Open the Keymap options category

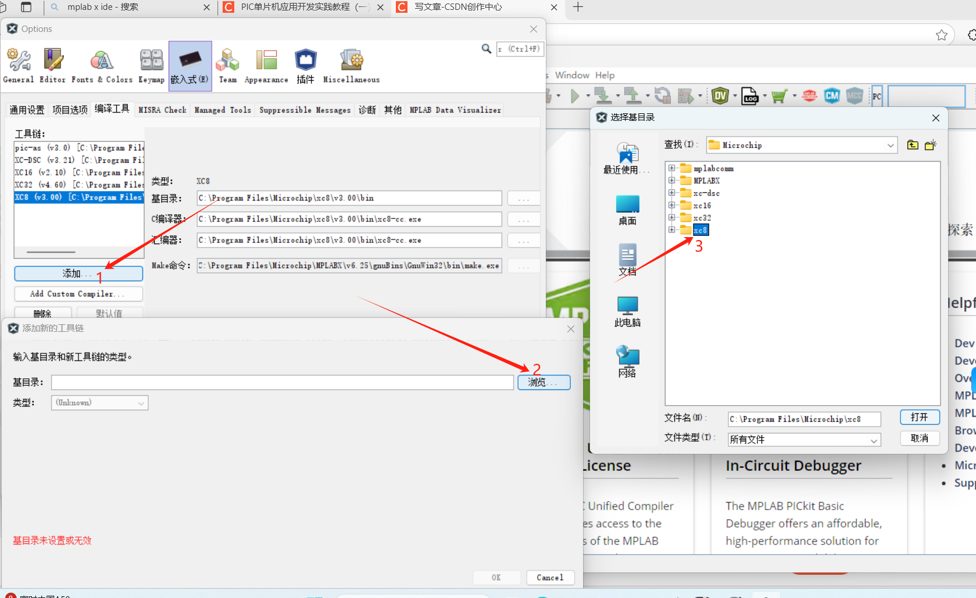(152, 66)
